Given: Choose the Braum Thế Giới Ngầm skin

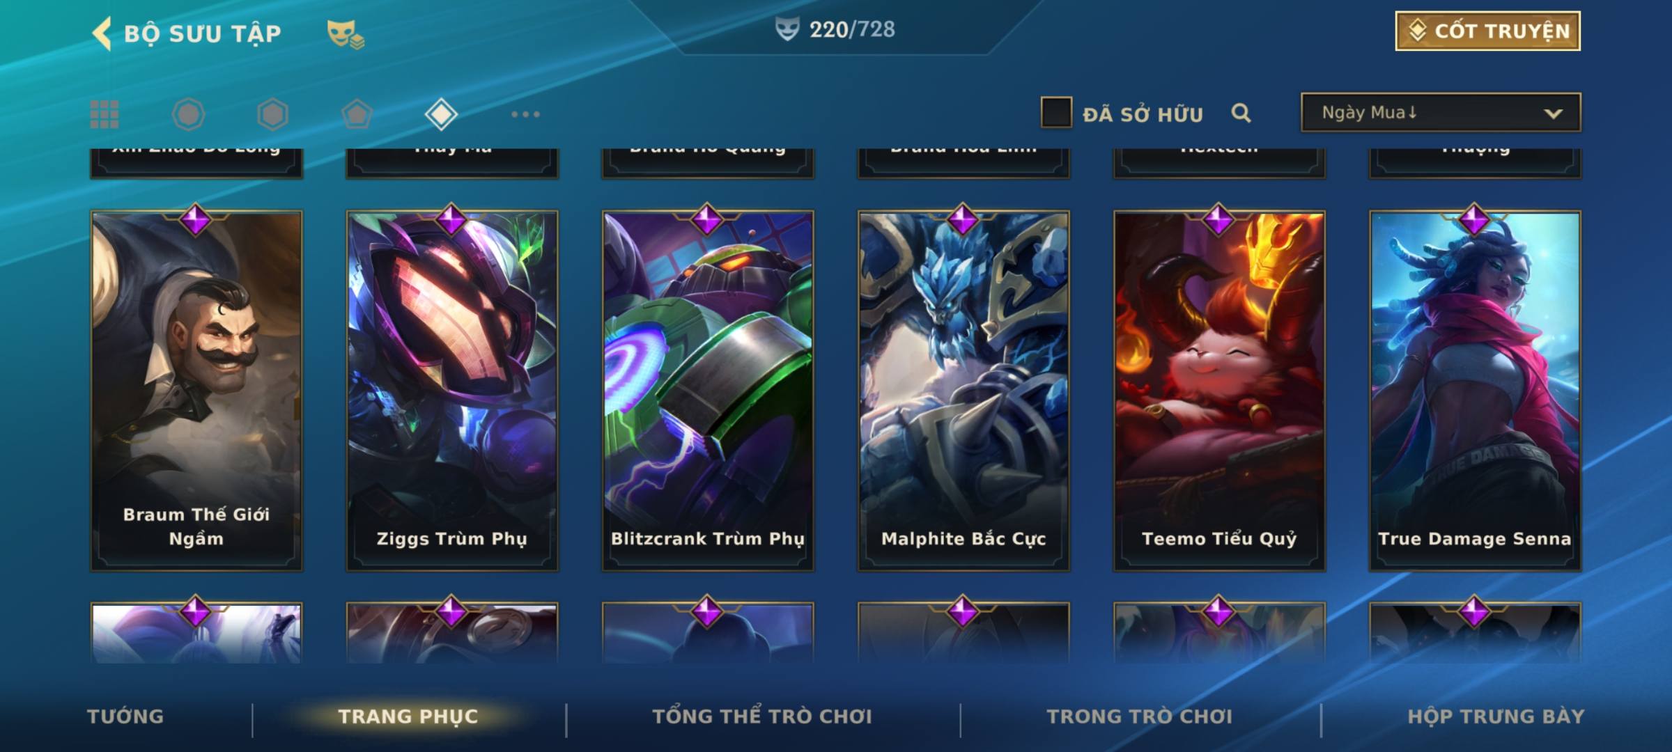Looking at the screenshot, I should pos(196,391).
